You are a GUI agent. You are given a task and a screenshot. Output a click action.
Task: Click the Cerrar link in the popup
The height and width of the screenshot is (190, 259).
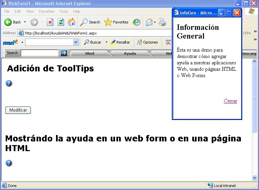[x=230, y=101]
